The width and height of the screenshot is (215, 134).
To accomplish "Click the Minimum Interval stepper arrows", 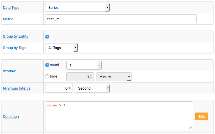I will 69,88.
